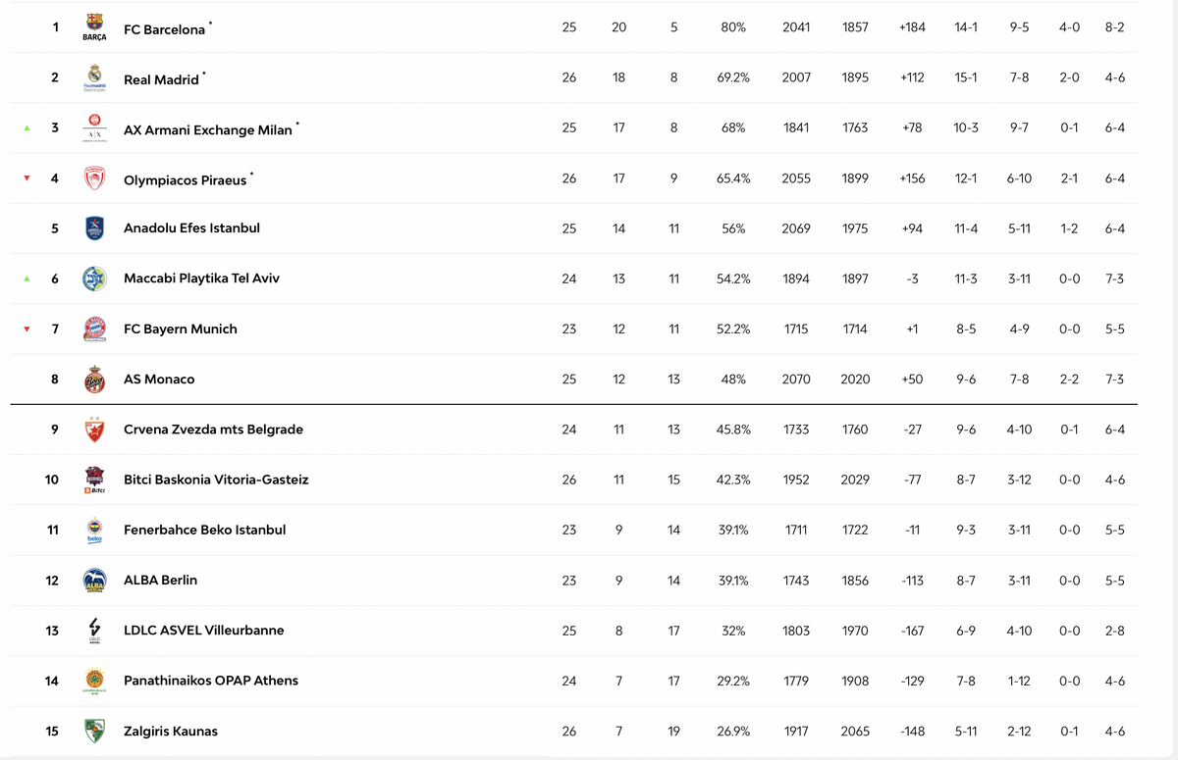
Task: Click the FC Barcelona team logo
Action: [x=94, y=26]
